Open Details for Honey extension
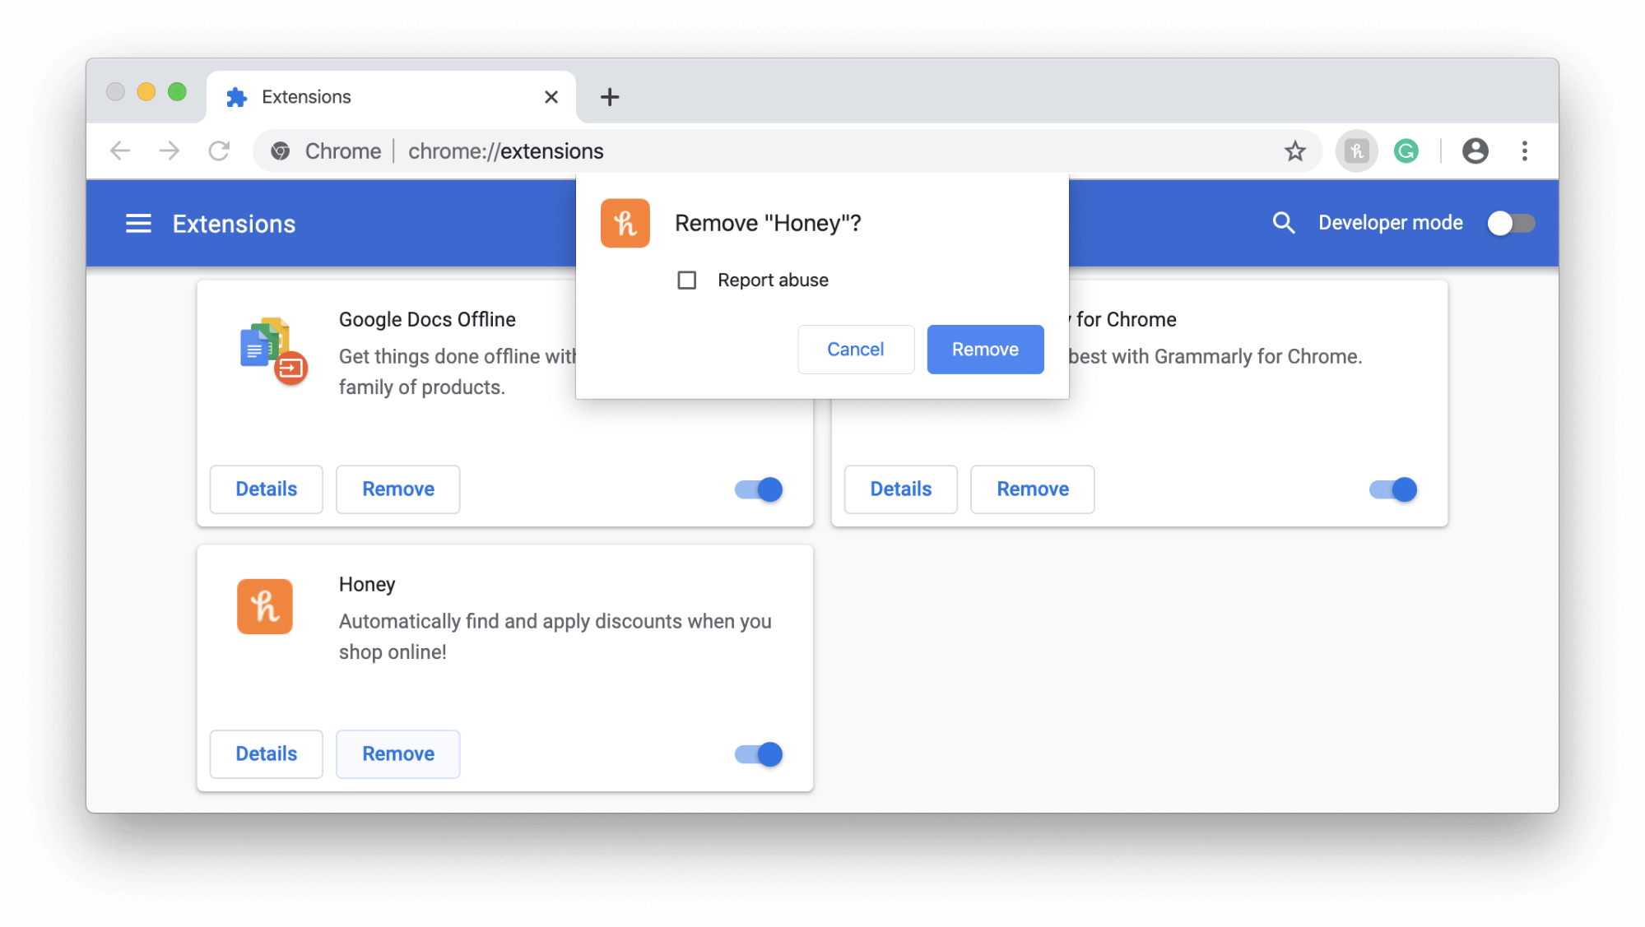 click(266, 754)
